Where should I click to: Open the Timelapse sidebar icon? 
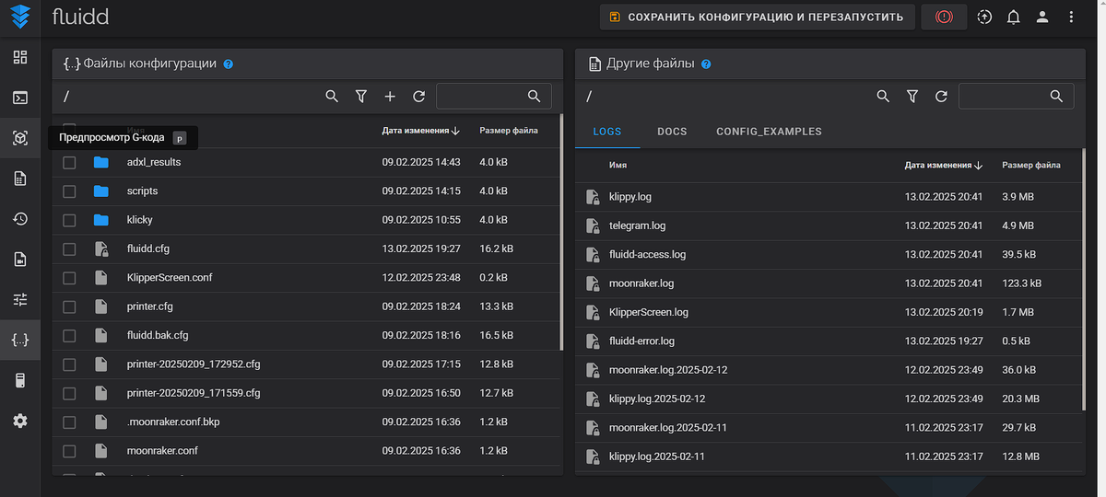coord(20,260)
